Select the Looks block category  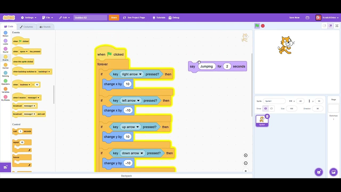[x=5, y=42]
